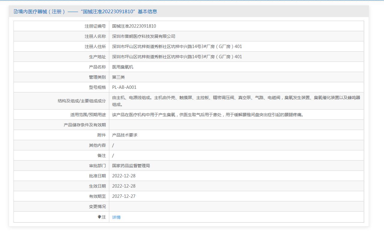The height and width of the screenshot is (232, 384).
Task: Select registration number 国械注准20223091810 value
Action: coord(134,26)
